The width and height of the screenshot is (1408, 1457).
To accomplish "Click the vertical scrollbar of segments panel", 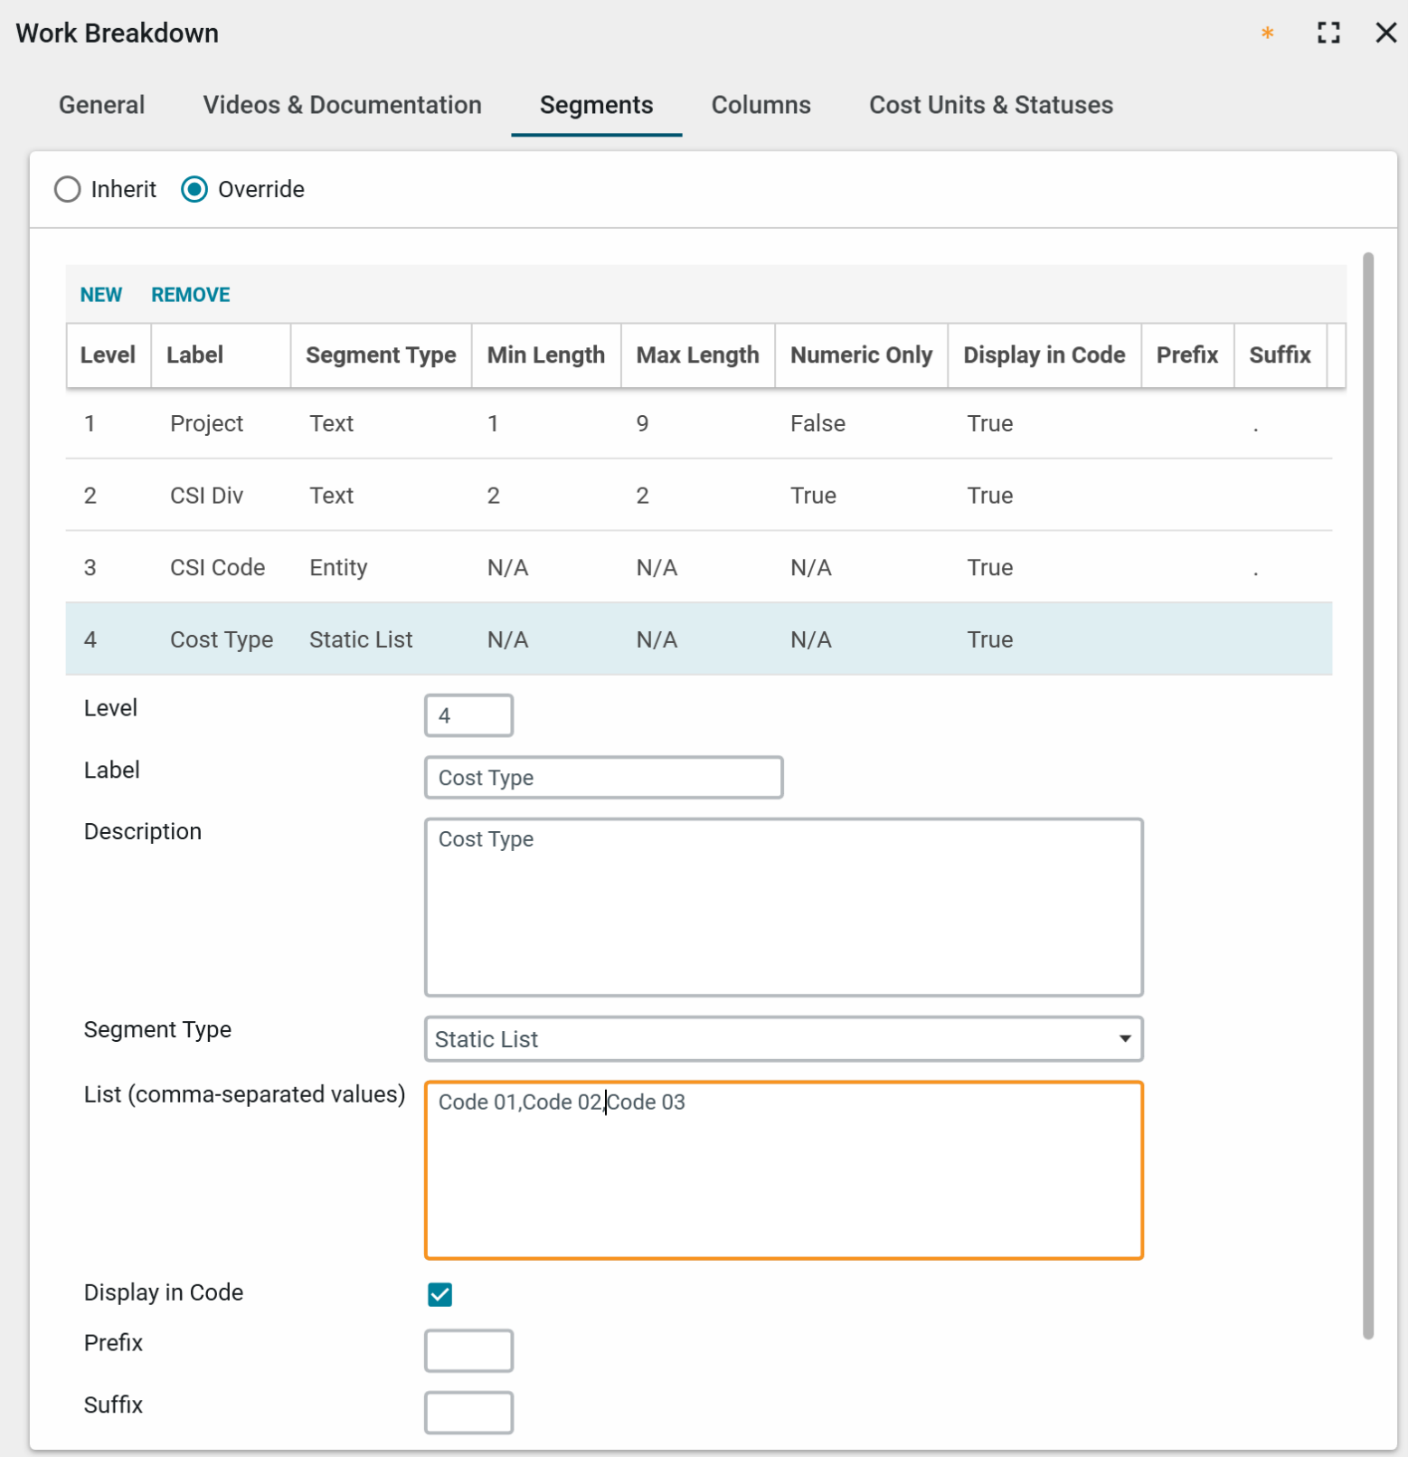I will coord(1367,796).
